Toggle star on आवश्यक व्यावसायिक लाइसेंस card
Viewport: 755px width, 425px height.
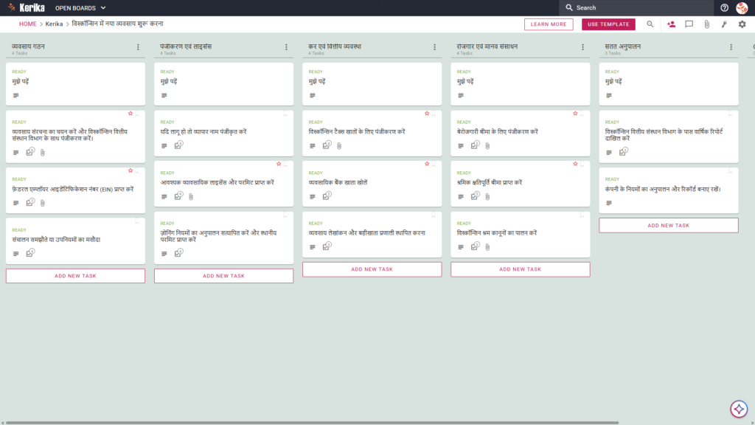click(279, 165)
